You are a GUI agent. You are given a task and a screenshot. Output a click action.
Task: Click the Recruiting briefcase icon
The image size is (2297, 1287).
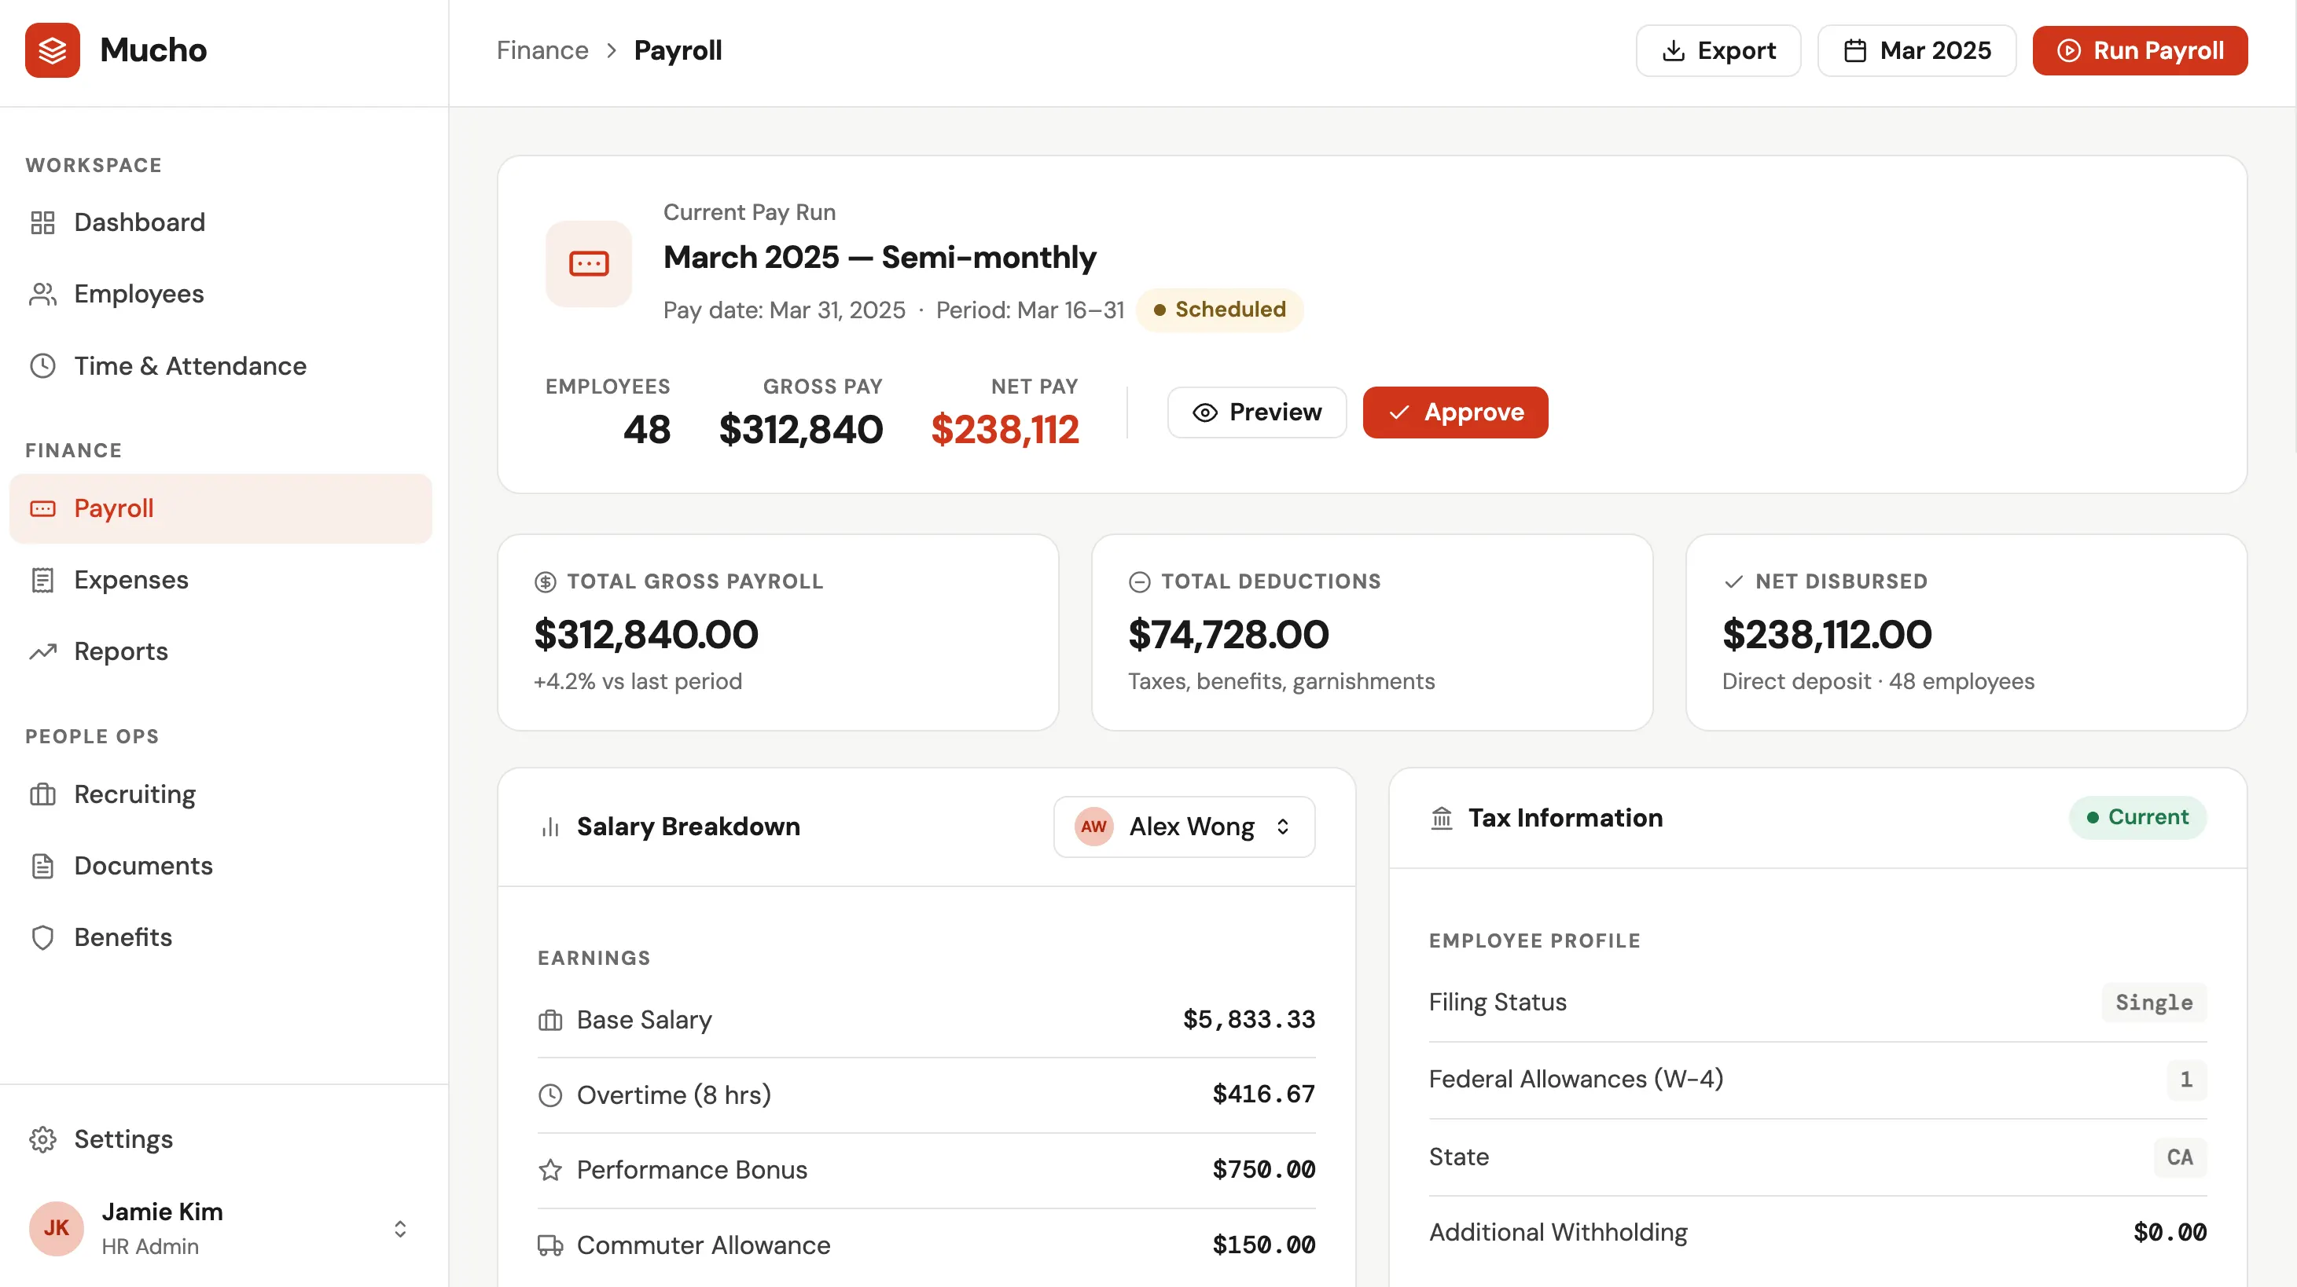tap(42, 794)
